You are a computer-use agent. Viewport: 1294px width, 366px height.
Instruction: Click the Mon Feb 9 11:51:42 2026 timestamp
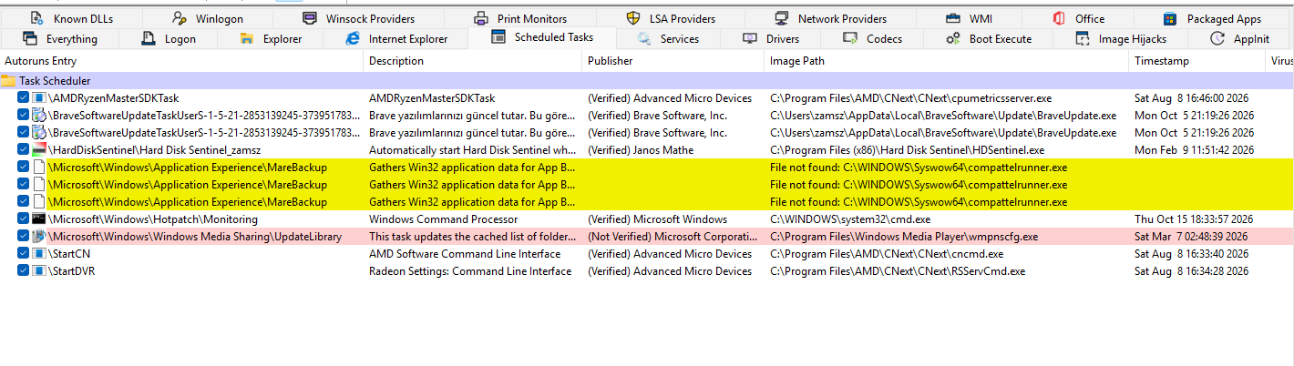coord(1194,149)
